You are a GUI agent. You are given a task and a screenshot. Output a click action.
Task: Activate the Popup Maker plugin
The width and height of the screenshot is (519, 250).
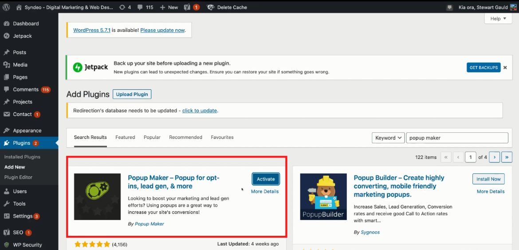(266, 179)
